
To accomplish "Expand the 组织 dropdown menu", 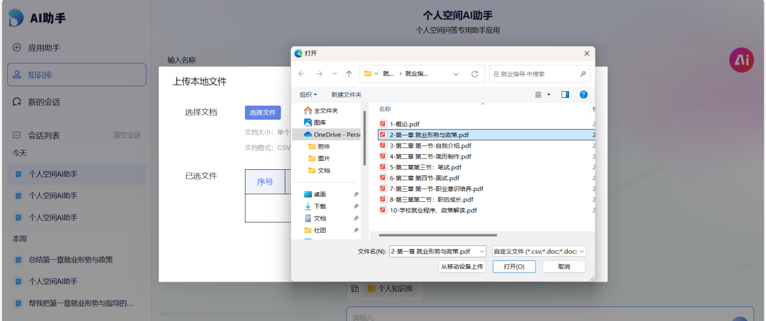I will pos(308,94).
